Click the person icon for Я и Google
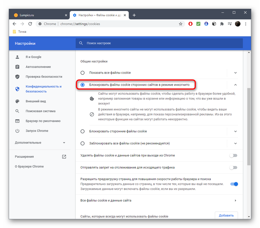 pos(17,57)
